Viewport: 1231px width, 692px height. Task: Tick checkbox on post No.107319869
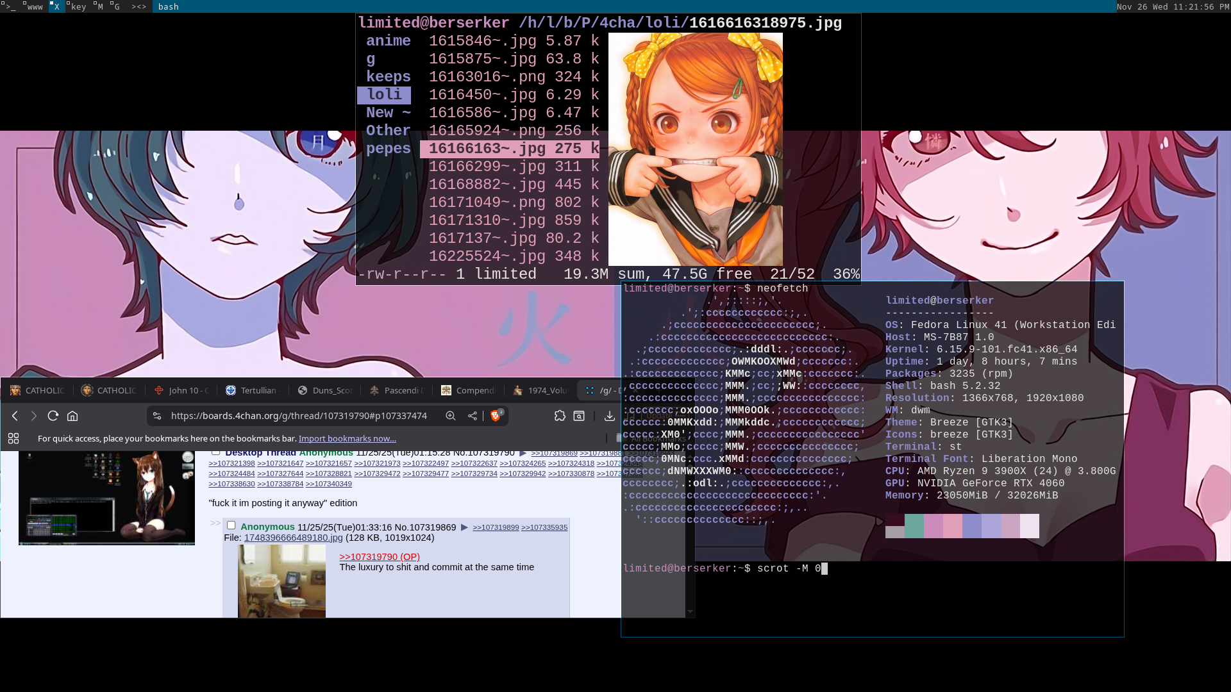[231, 525]
